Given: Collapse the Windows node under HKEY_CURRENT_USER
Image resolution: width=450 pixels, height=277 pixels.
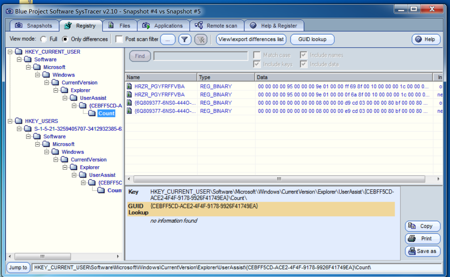Looking at the screenshot, I should pyautogui.click(x=37, y=75).
